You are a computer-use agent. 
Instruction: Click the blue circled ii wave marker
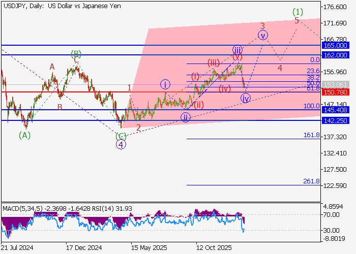tap(186, 118)
